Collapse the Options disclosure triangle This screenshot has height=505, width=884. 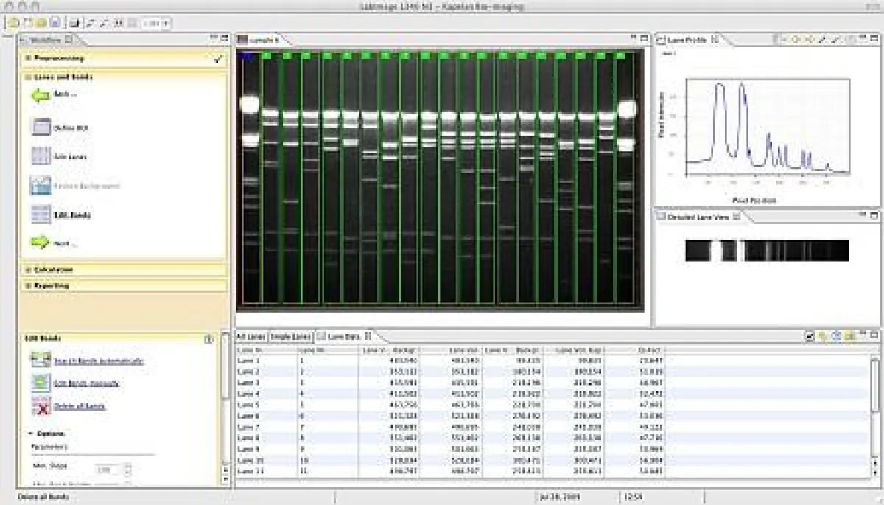31,433
